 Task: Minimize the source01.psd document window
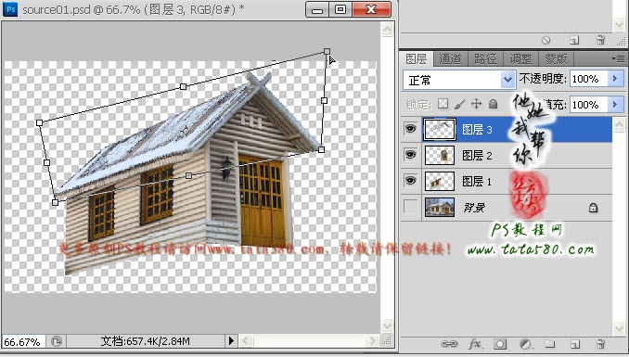click(317, 9)
